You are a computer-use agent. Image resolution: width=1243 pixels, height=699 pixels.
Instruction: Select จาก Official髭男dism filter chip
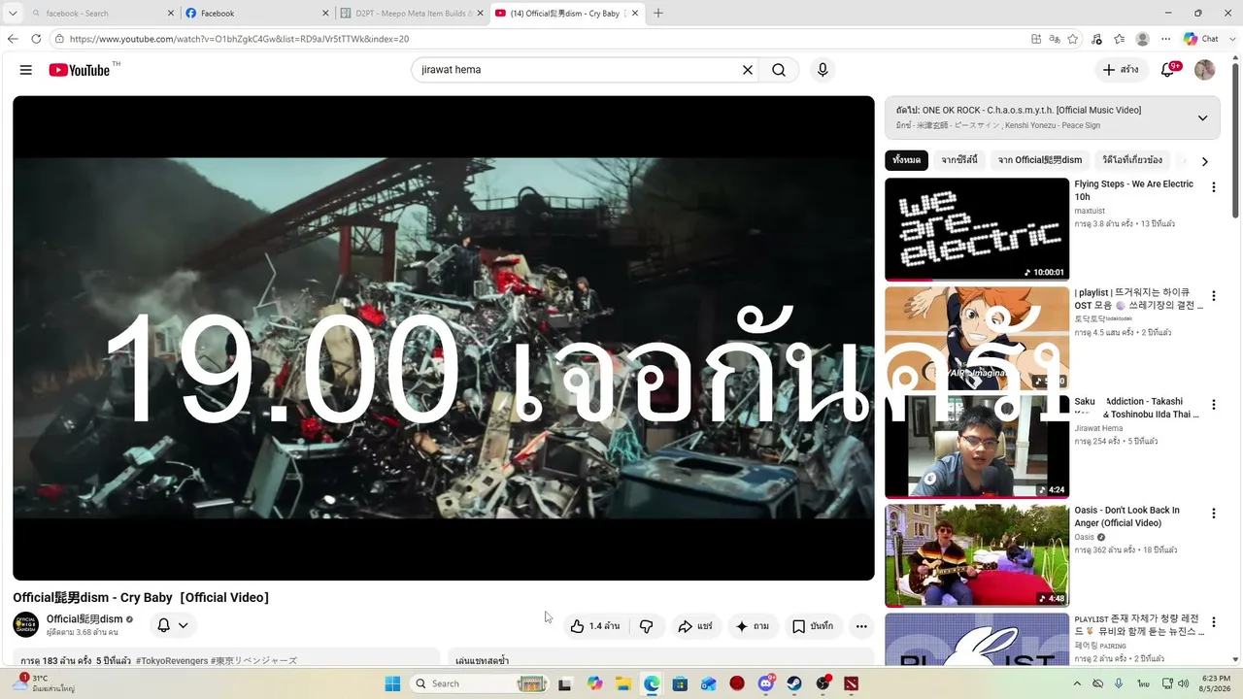[1039, 160]
